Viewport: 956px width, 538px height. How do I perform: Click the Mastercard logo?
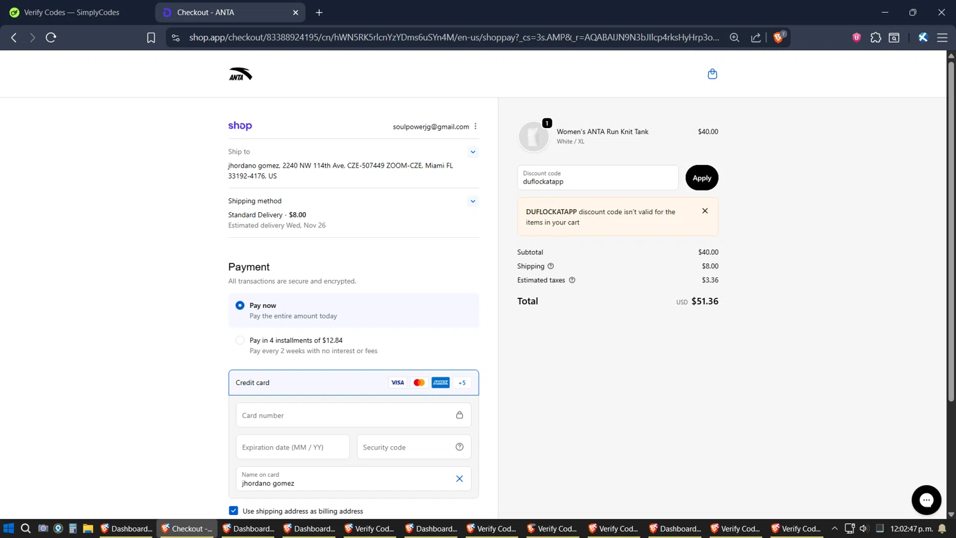point(419,382)
